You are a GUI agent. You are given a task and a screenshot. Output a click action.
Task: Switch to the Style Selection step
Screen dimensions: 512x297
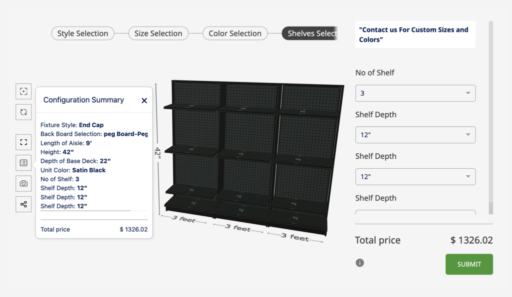(x=82, y=33)
